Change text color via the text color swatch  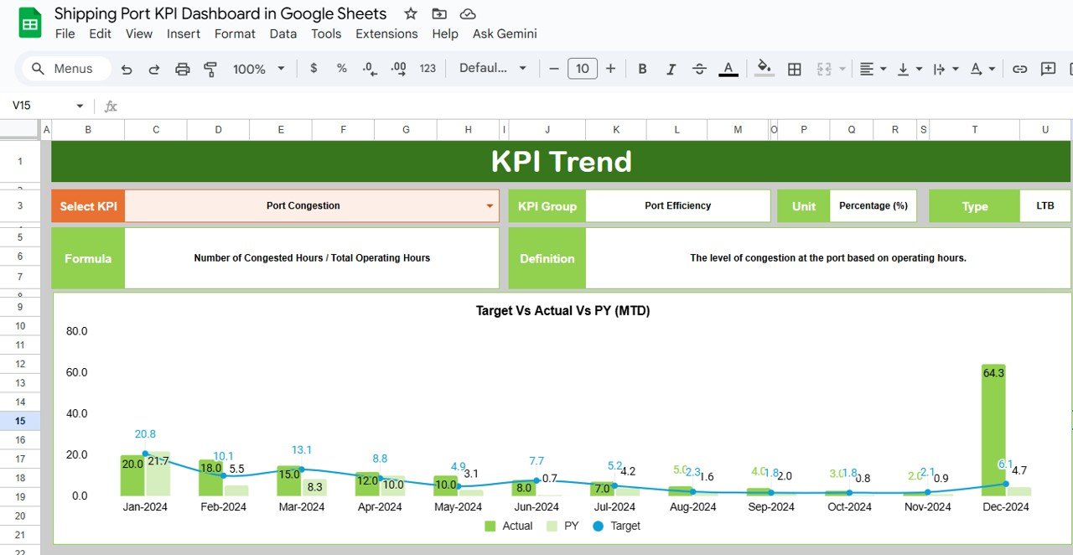[728, 69]
